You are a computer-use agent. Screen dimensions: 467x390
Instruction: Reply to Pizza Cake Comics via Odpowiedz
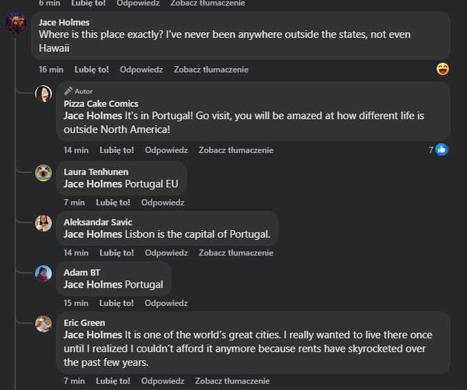(166, 150)
